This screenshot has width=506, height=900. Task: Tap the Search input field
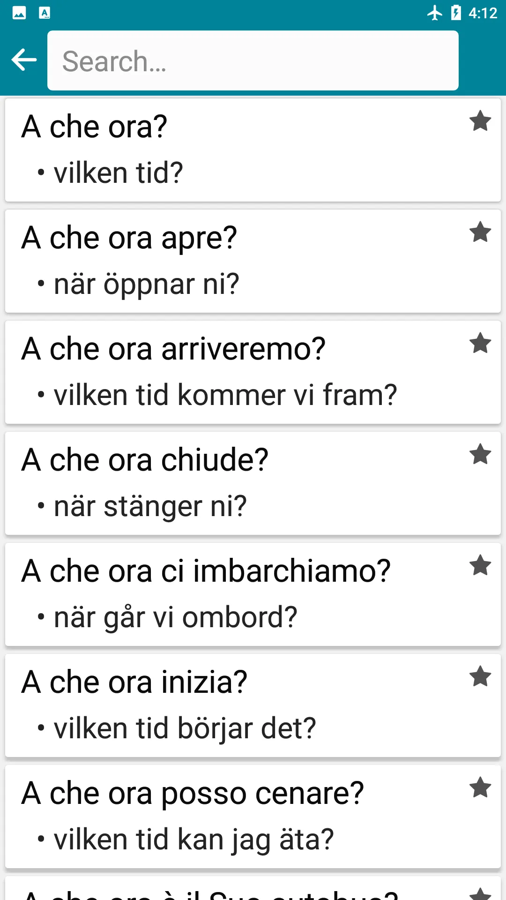tap(253, 60)
